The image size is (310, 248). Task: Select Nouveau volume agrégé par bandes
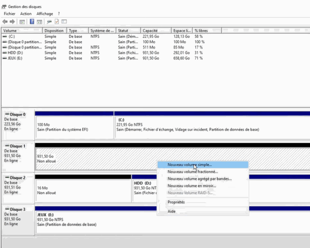199,179
